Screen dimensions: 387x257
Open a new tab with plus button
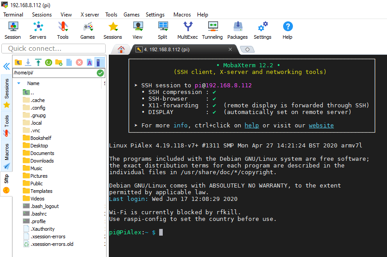click(x=247, y=49)
